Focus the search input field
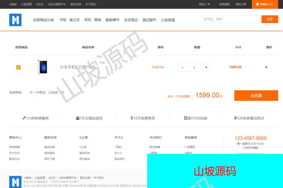 tap(231, 19)
